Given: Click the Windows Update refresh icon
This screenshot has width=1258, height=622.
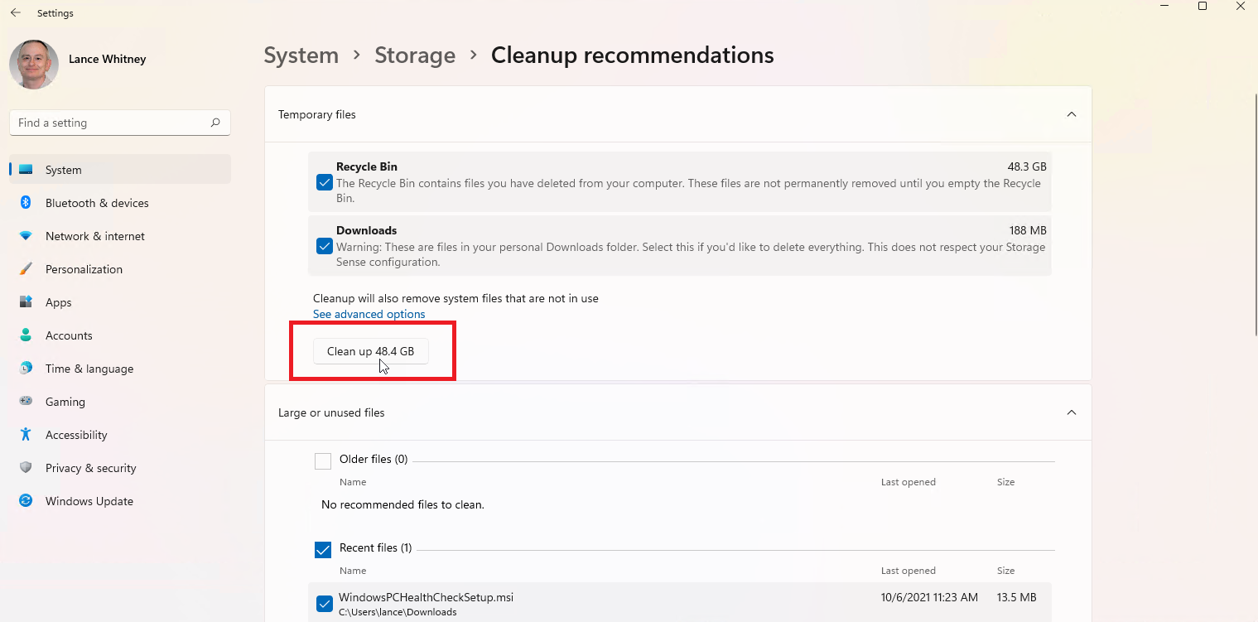Looking at the screenshot, I should 26,501.
